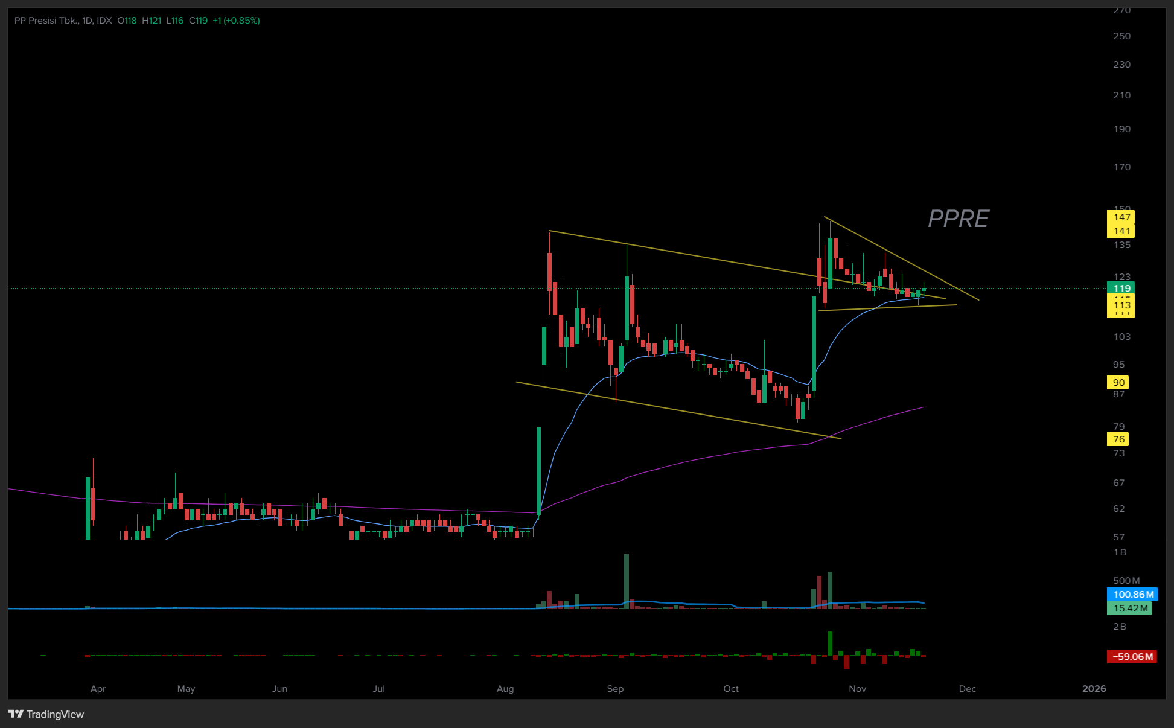Click the 250 value on price scale
This screenshot has width=1174, height=728.
coord(1121,36)
